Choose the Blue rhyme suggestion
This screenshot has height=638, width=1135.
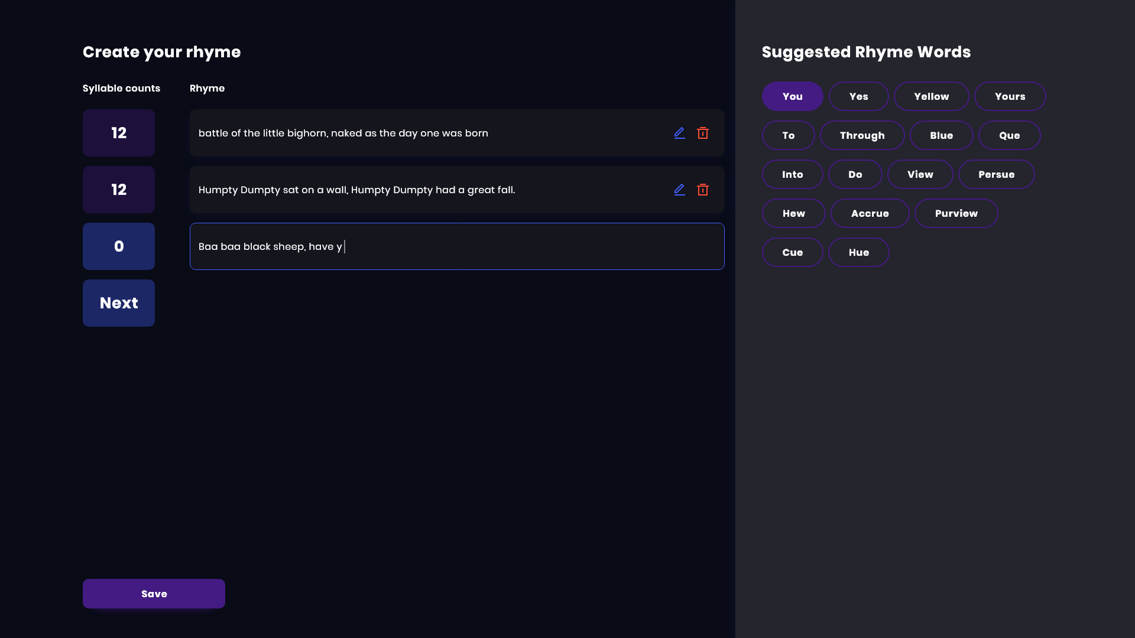(x=941, y=135)
